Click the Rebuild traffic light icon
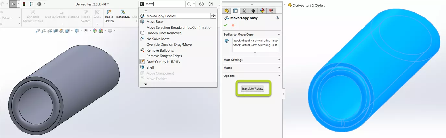This screenshot has height=138, width=446. pos(24,4)
